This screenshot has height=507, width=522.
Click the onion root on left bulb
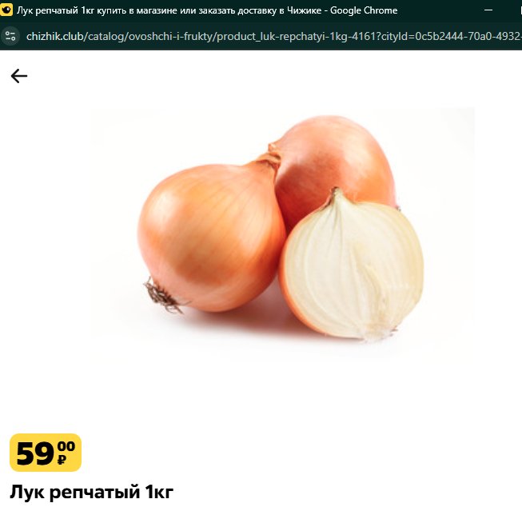click(x=163, y=297)
